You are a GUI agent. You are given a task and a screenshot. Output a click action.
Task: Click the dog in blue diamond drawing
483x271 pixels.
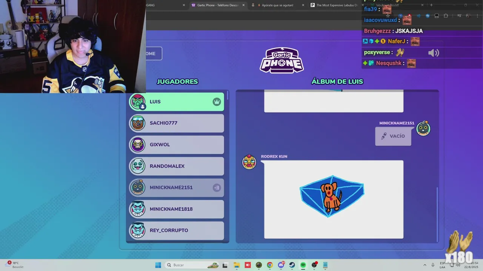[332, 196]
